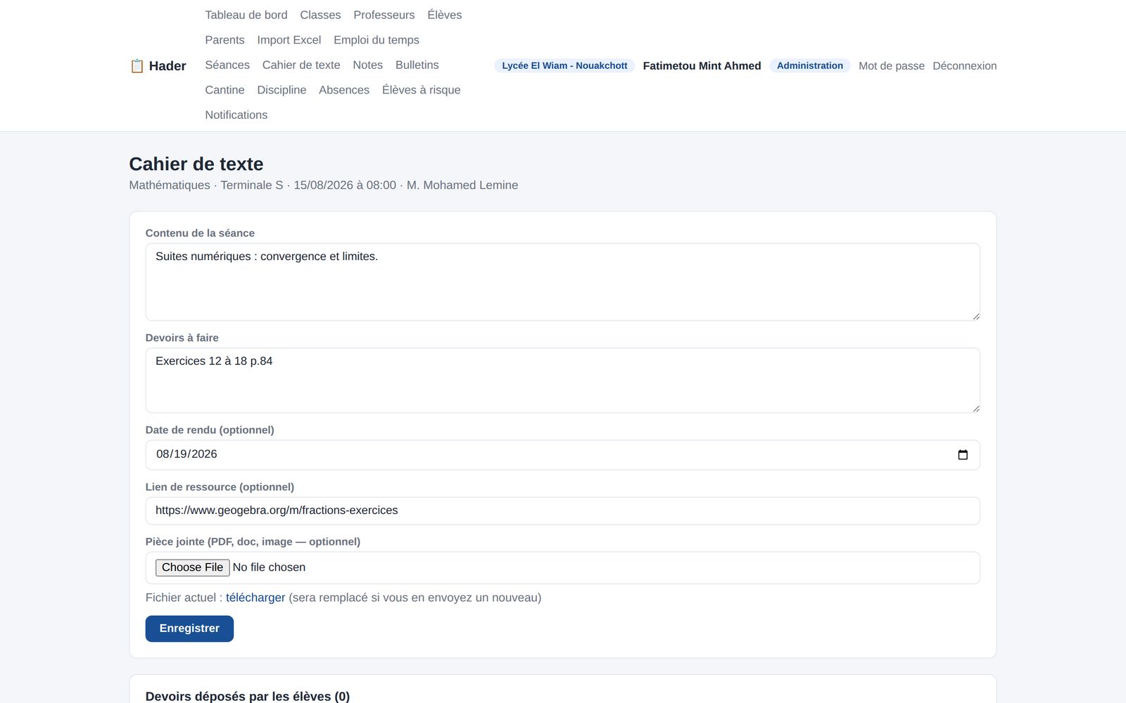Open Élèves à risque page

click(x=422, y=90)
